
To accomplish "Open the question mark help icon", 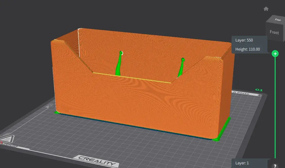I will point(275,166).
